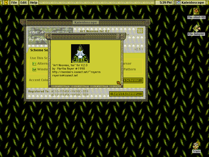
Task: Click the triangular flower artwork in the about box
Action: [80, 53]
